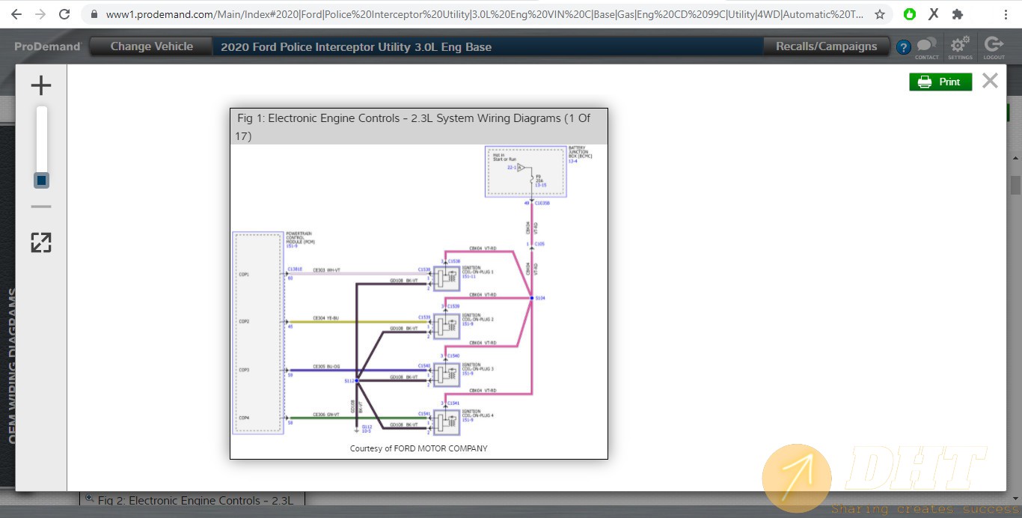The width and height of the screenshot is (1022, 518).
Task: Click the Change Vehicle button
Action: pyautogui.click(x=151, y=46)
